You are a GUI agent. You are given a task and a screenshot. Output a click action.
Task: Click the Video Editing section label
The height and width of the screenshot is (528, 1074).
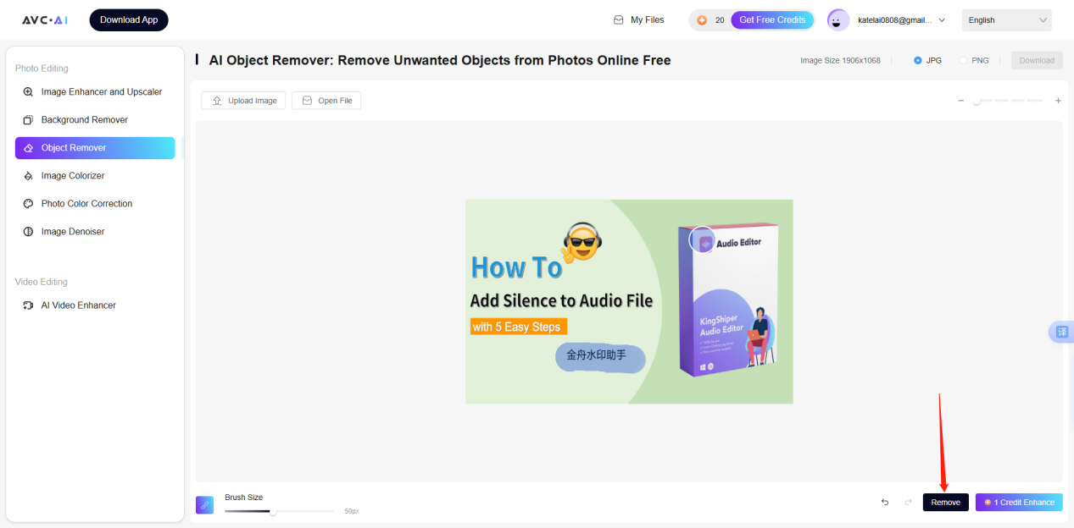42,282
